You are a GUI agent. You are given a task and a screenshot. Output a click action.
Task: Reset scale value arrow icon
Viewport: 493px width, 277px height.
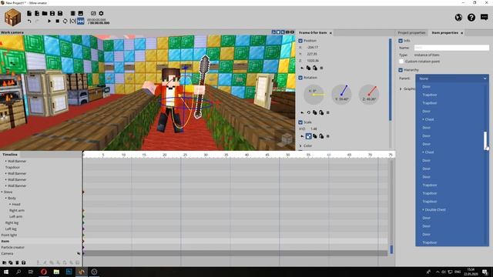[302, 136]
